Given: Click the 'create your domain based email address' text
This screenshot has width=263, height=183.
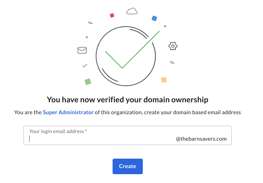Looking at the screenshot, I should pyautogui.click(x=193, y=112).
